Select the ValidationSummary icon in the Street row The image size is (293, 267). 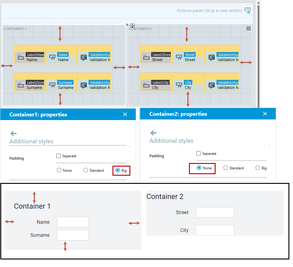pos(212,57)
